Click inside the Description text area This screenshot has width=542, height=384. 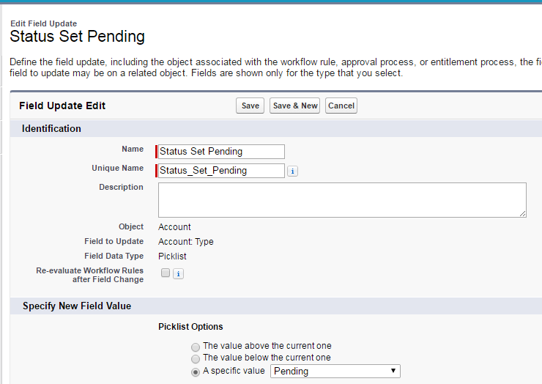click(341, 199)
